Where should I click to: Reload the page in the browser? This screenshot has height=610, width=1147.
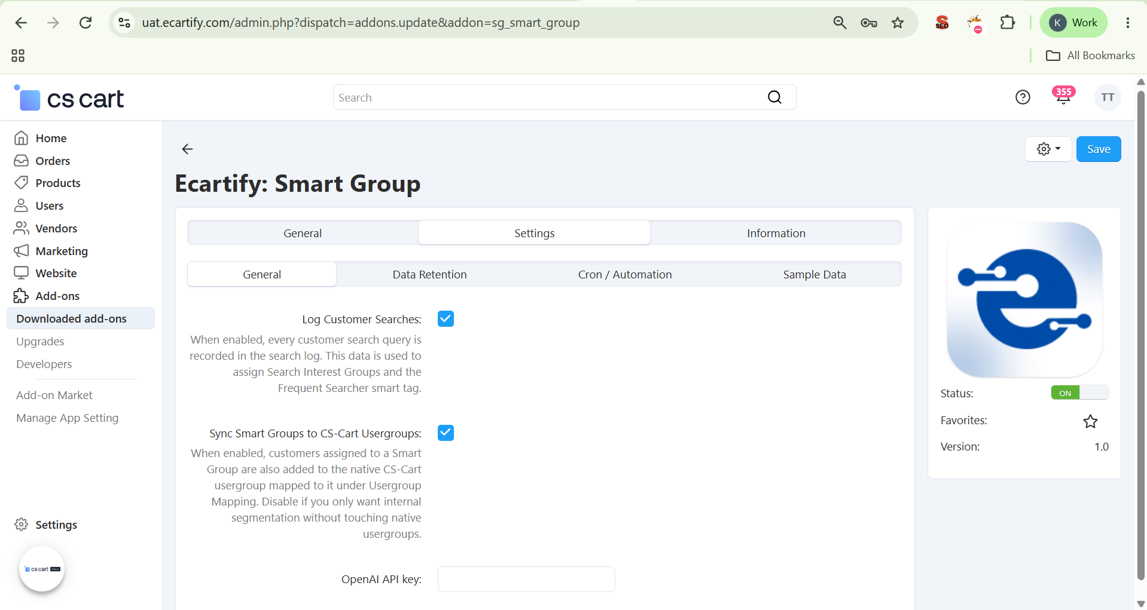click(x=86, y=23)
